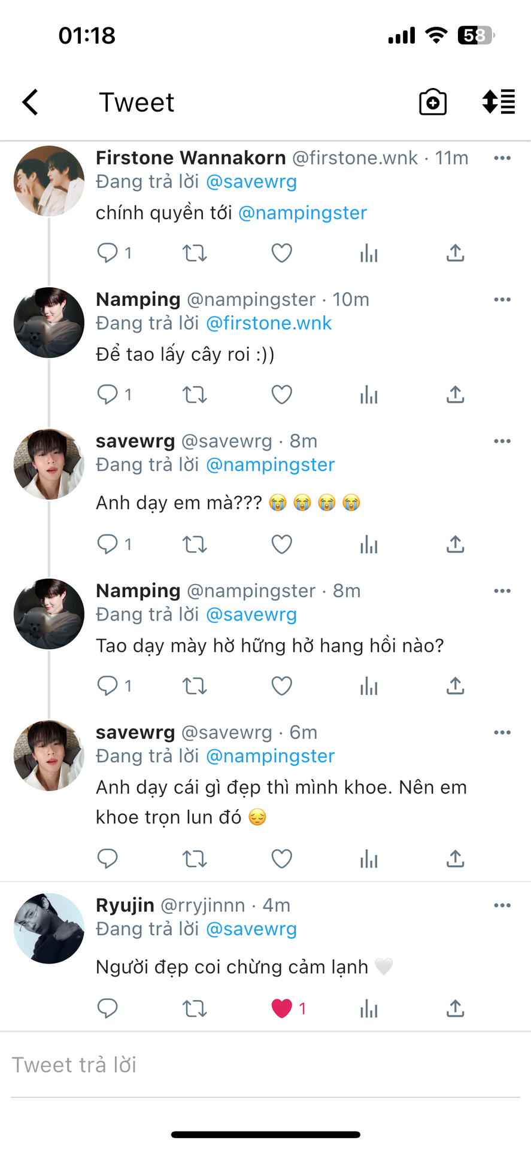View analytics on savewrg's 'Anh dạy em mà' tweet

coord(369,545)
